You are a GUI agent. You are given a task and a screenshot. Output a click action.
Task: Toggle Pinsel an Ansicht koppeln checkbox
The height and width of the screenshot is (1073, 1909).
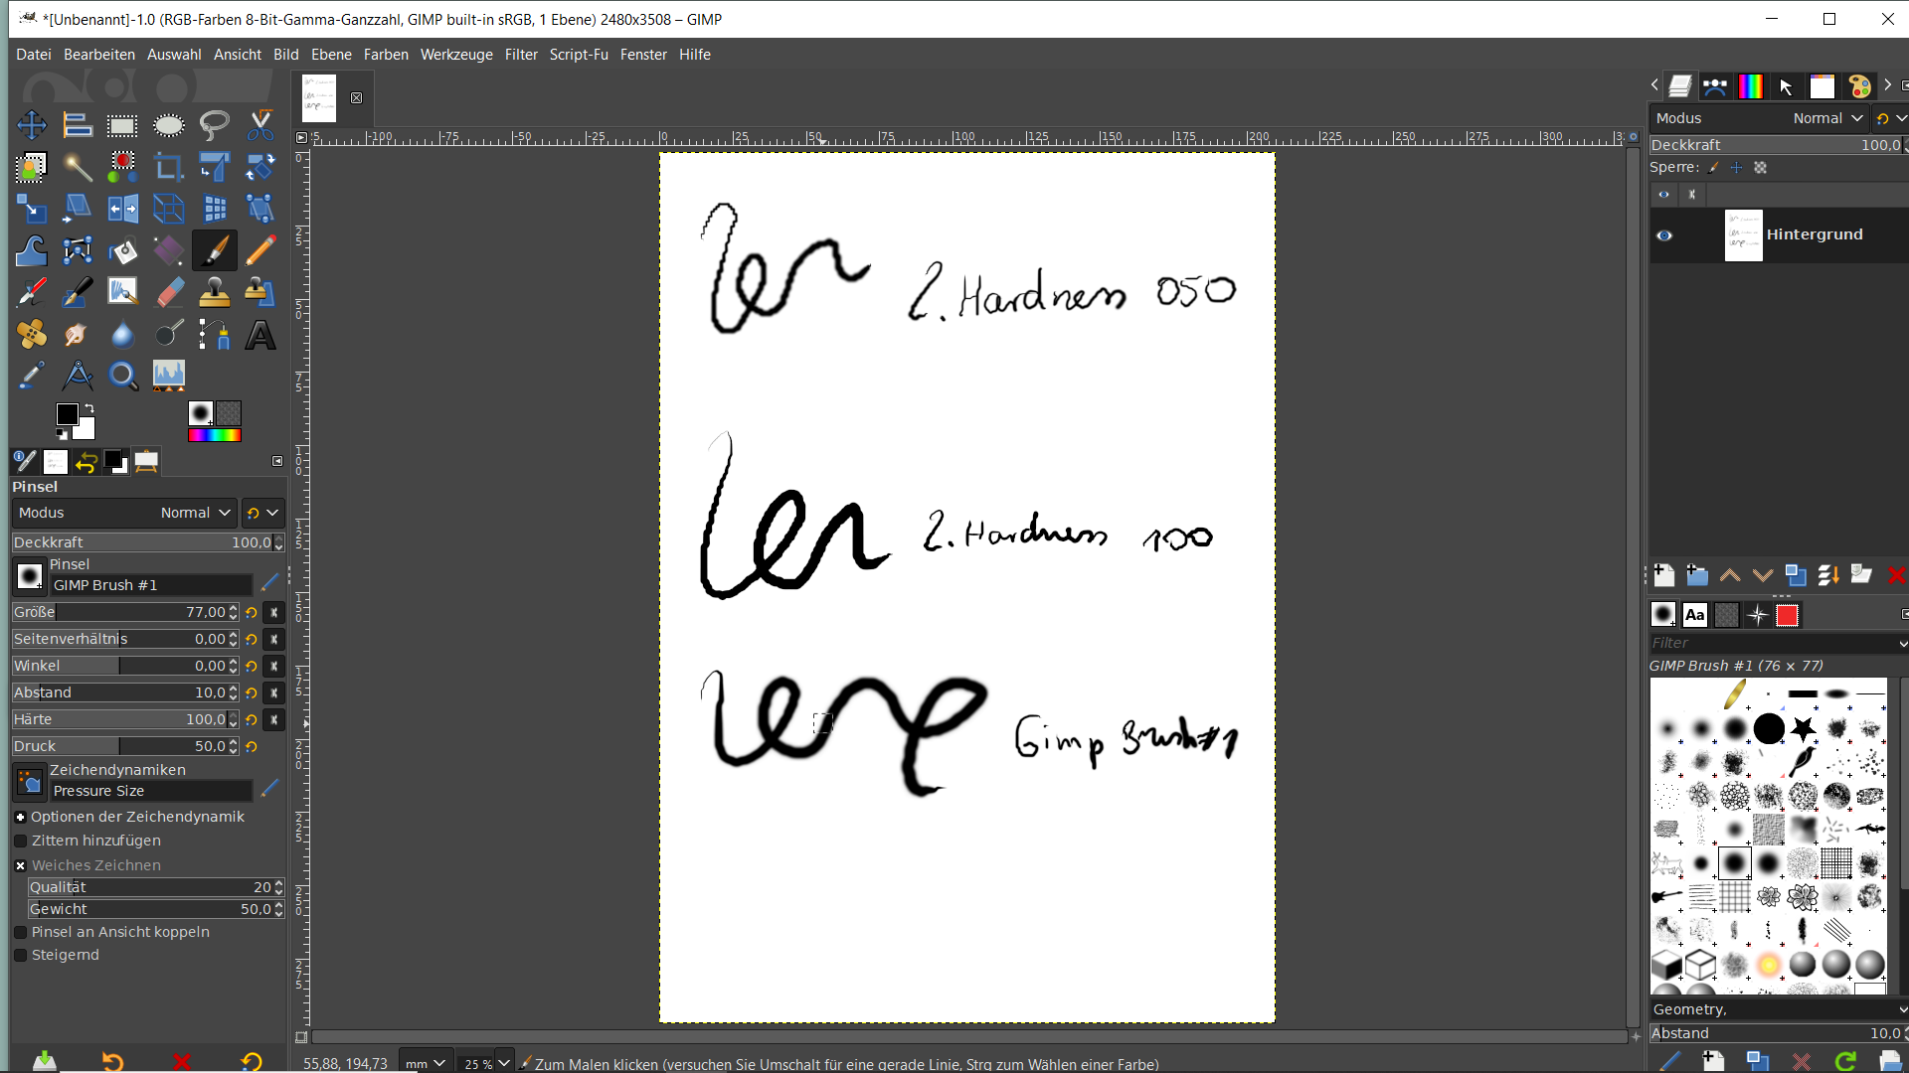pyautogui.click(x=21, y=932)
